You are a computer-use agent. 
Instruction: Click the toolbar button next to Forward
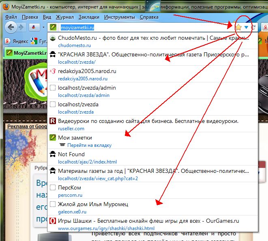coord(34,27)
